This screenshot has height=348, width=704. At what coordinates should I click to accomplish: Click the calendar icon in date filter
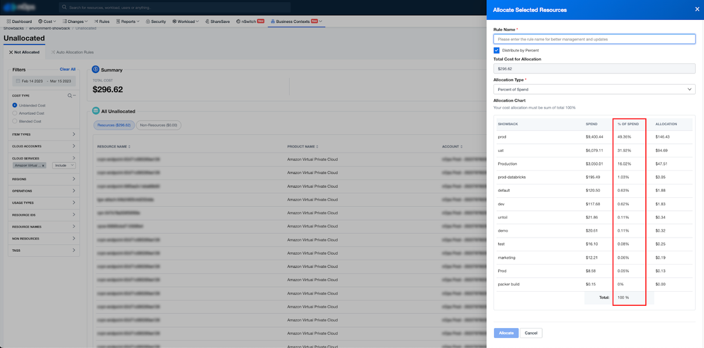[18, 81]
